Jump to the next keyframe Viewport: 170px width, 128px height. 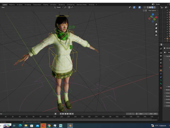point(70,114)
